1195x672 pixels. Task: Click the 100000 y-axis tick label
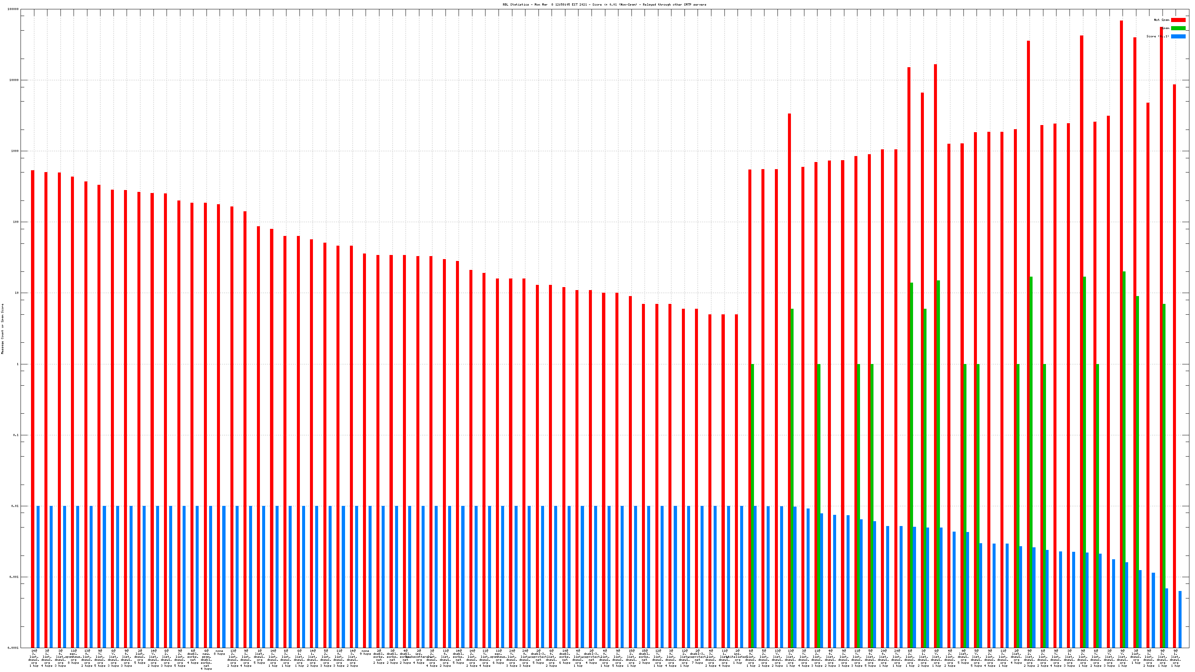click(14, 9)
